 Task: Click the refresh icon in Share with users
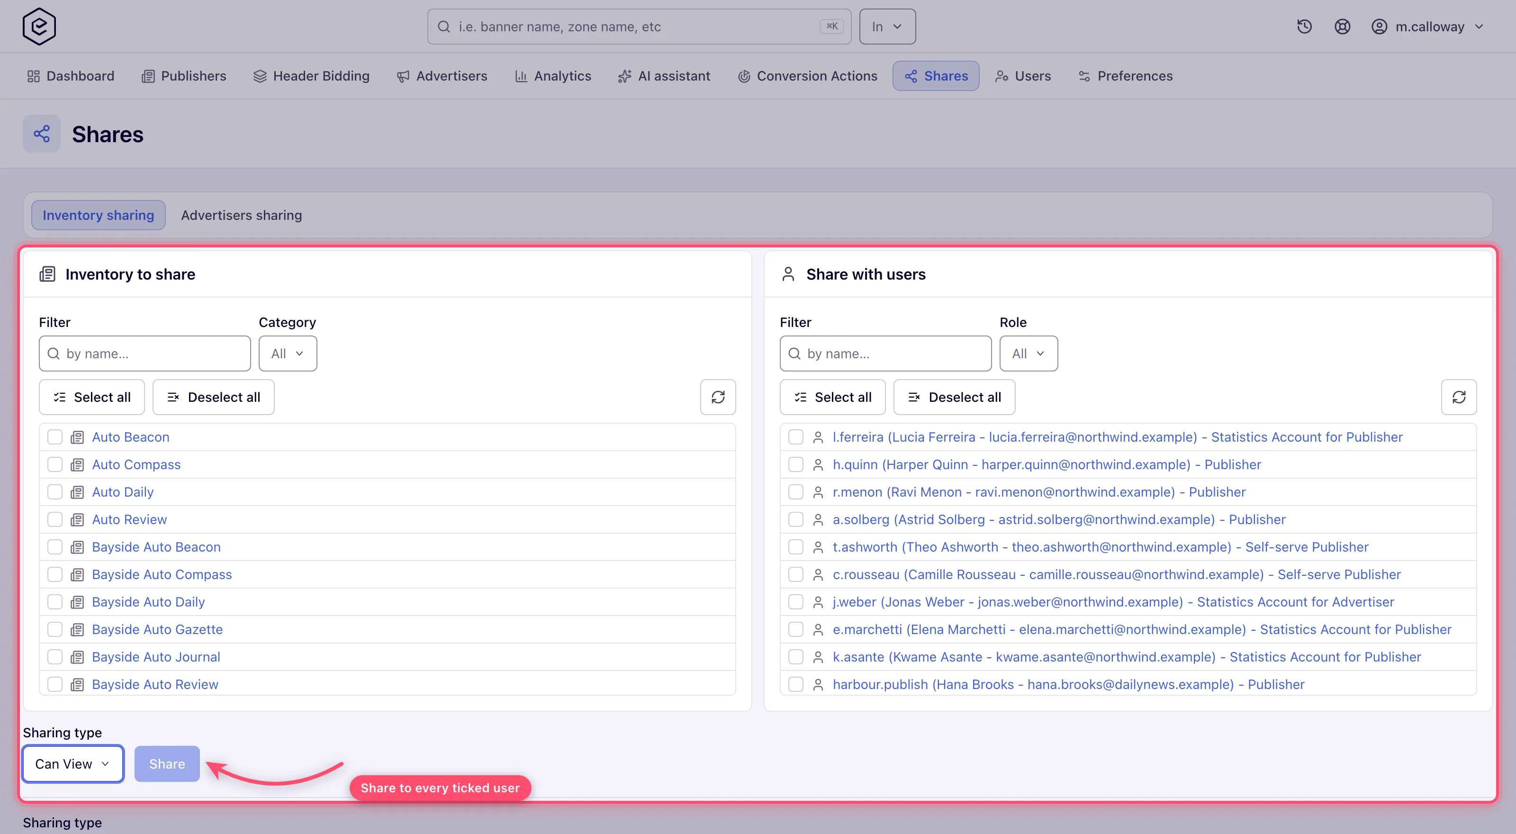pos(1458,397)
